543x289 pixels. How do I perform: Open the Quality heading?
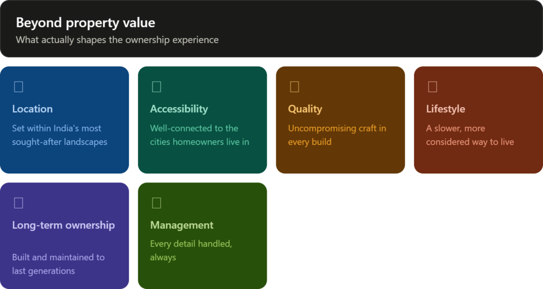(305, 109)
